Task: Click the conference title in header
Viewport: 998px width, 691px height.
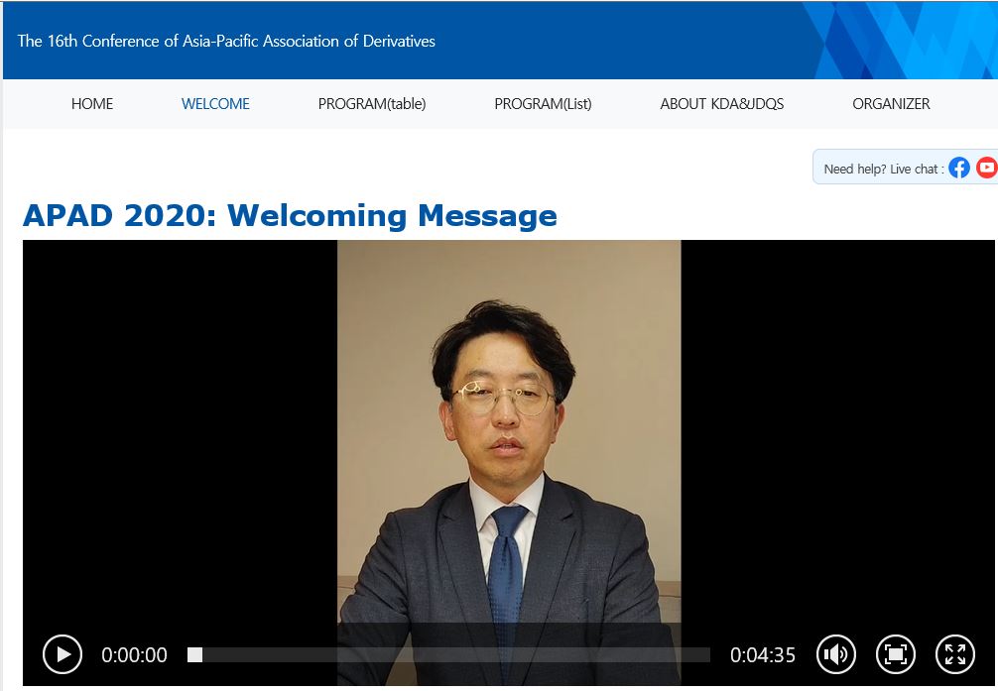Action: point(226,42)
